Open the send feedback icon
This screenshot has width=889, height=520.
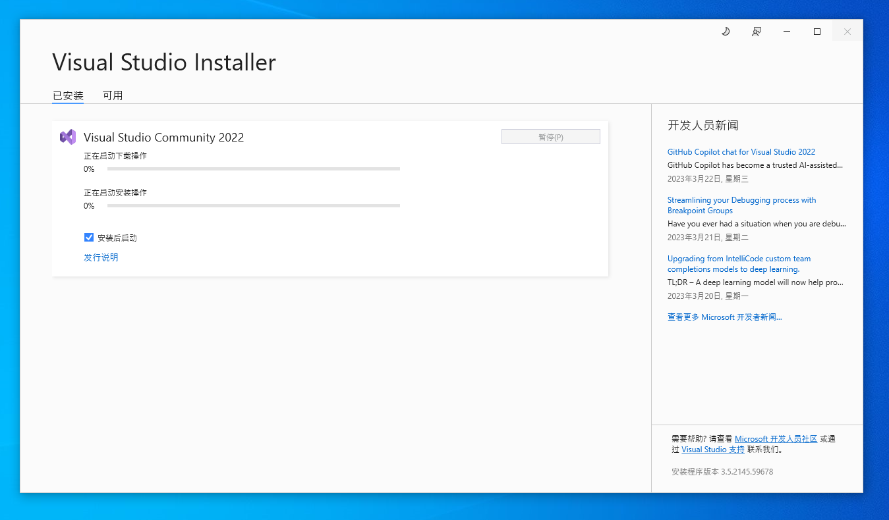click(x=757, y=31)
